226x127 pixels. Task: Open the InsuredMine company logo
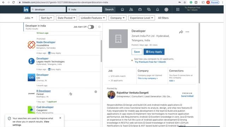pyautogui.click(x=31, y=45)
